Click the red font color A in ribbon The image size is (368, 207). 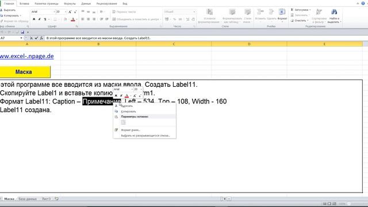[73, 19]
